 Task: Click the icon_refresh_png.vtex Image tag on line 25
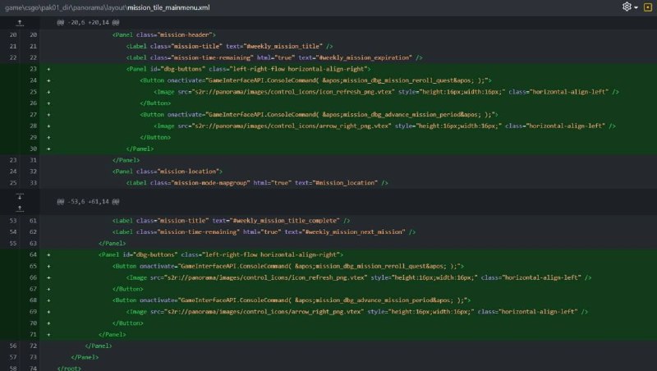(x=386, y=92)
